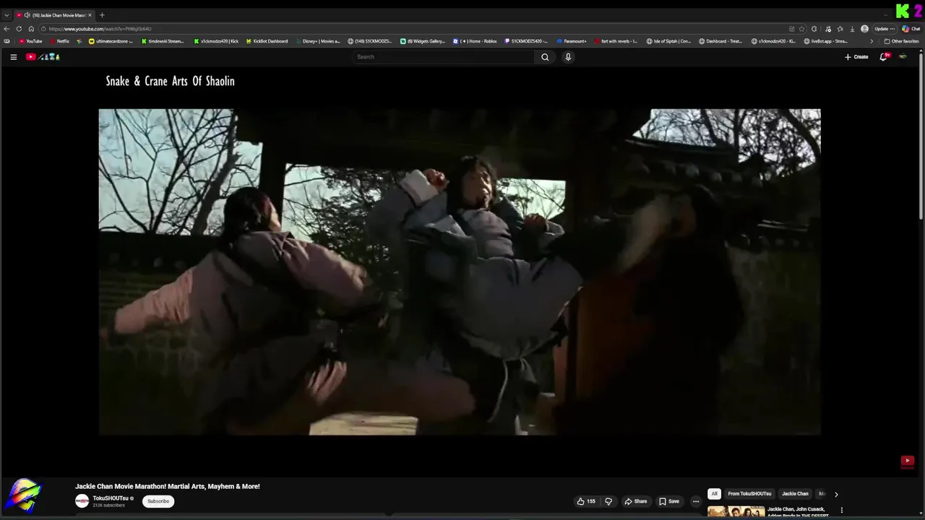The height and width of the screenshot is (520, 925).
Task: Open the YouTube guide hamburger menu
Action: pyautogui.click(x=13, y=57)
